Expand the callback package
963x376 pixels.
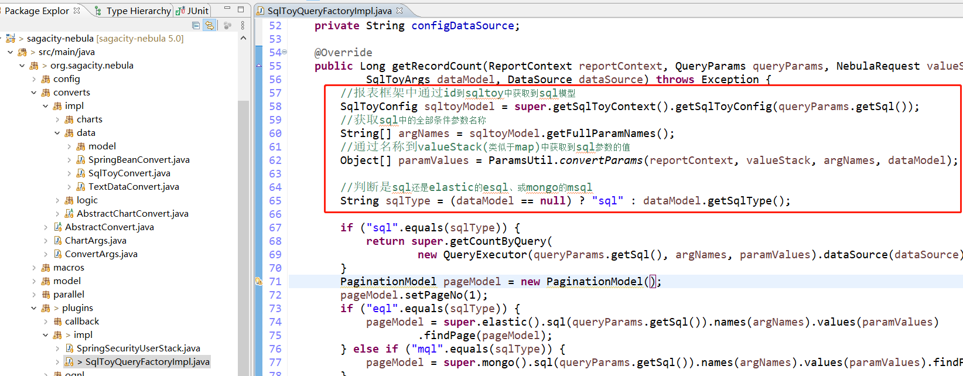(x=46, y=322)
